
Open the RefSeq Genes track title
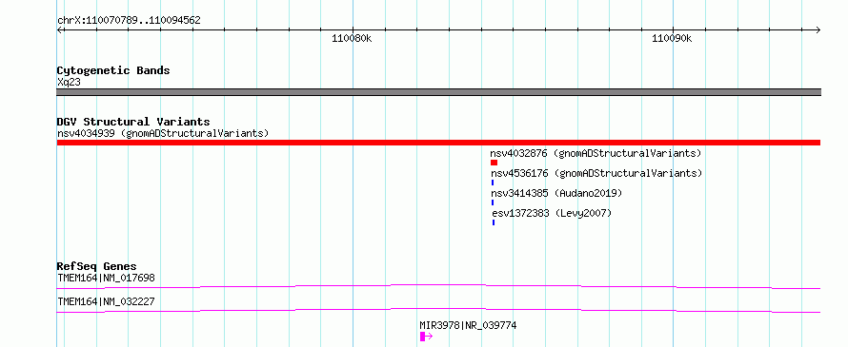pyautogui.click(x=97, y=266)
